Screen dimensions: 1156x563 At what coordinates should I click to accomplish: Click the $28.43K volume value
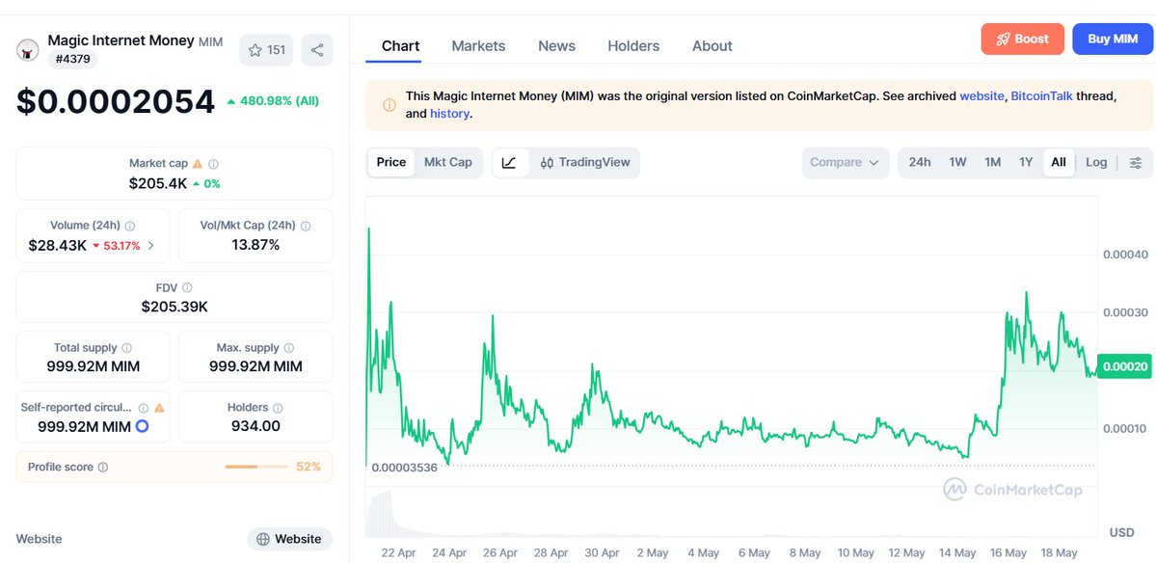pos(58,246)
